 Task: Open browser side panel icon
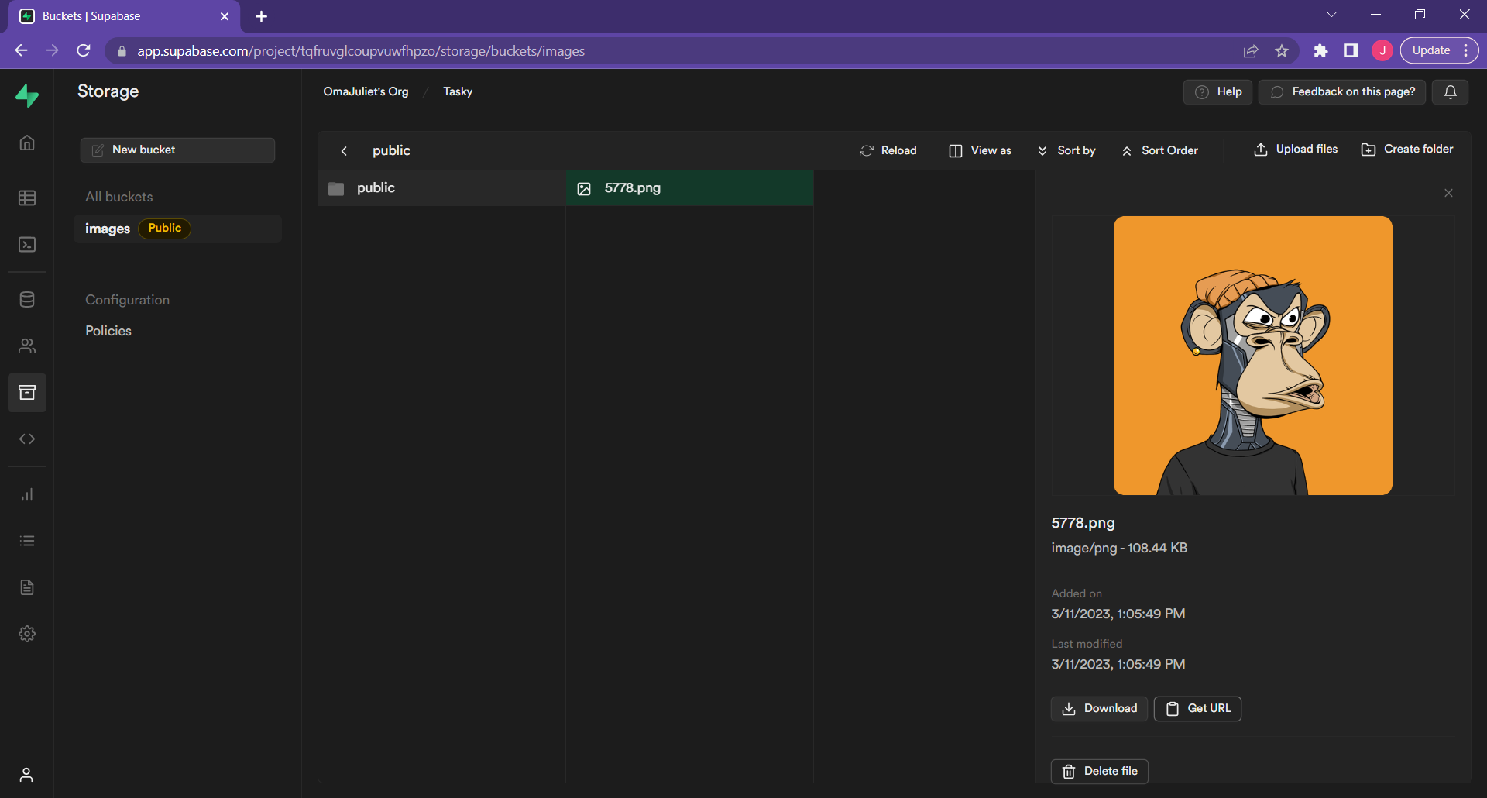pyautogui.click(x=1351, y=50)
